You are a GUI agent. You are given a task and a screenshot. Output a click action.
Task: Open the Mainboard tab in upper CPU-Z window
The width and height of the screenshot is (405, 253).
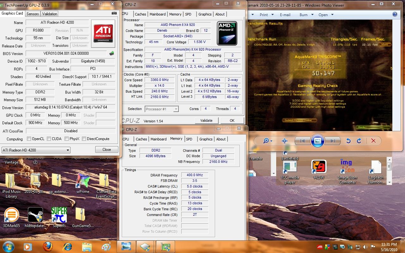[158, 14]
